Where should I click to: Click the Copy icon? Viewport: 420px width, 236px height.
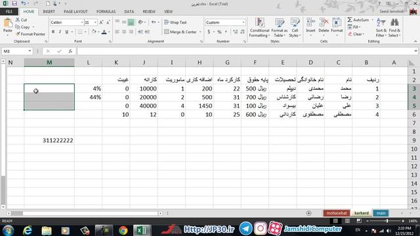point(18,27)
